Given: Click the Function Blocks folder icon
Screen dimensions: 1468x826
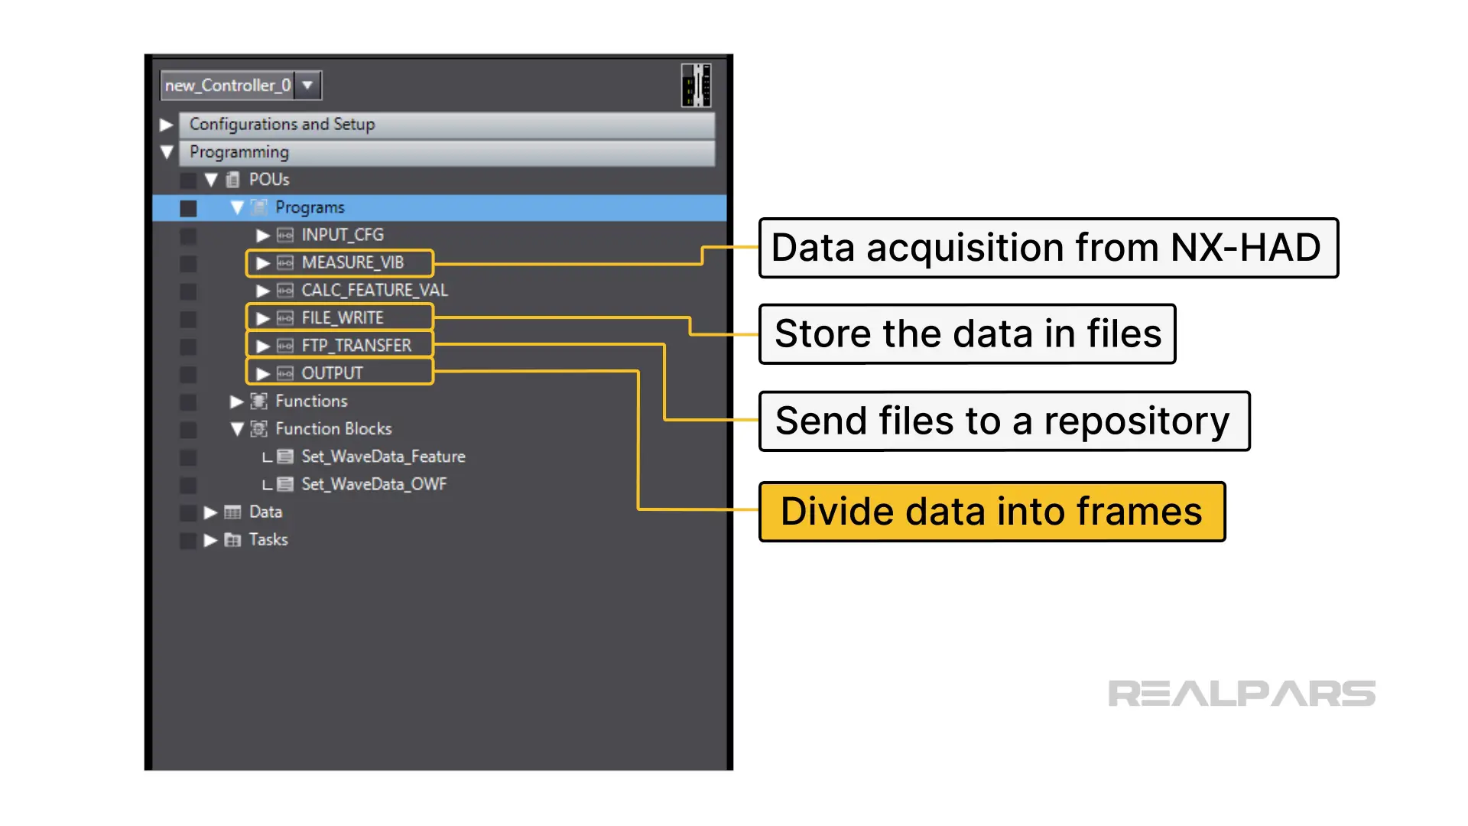Looking at the screenshot, I should point(259,428).
